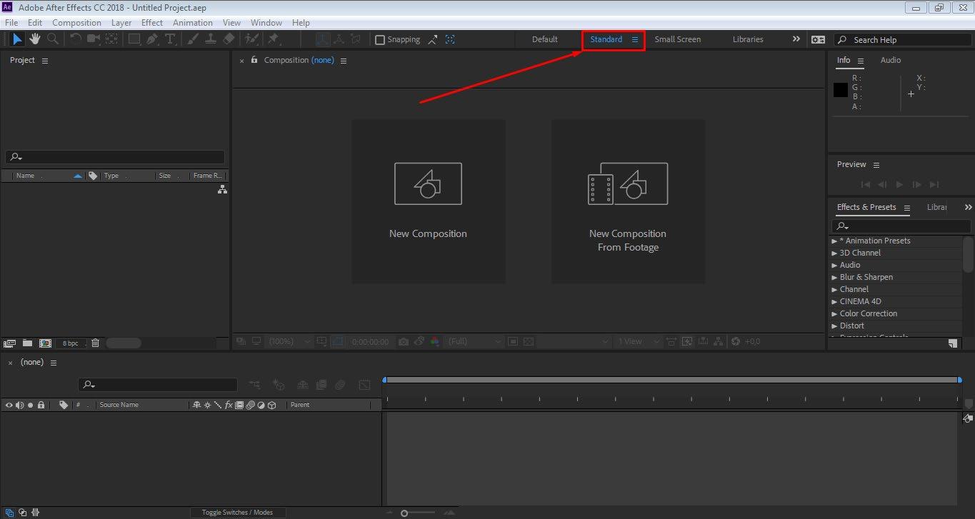Expand the Color Correction category
The image size is (975, 519).
click(x=834, y=314)
